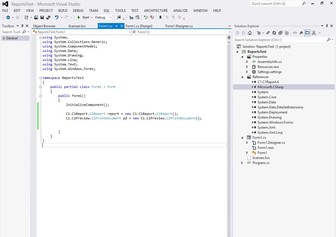Click the Refresh icon in Solution Explorer
This screenshot has width=336, height=237.
coord(274,33)
